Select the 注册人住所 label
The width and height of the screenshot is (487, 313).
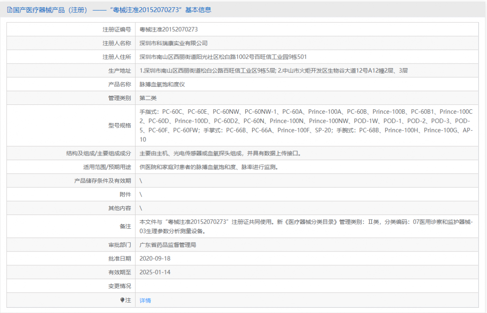(117, 57)
